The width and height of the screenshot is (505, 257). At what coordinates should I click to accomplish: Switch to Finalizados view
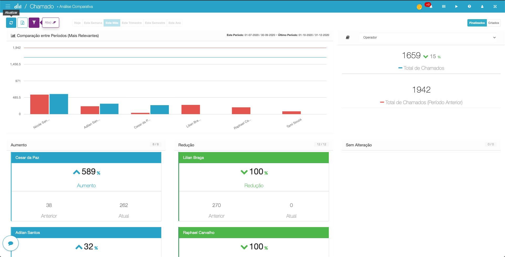tap(477, 23)
